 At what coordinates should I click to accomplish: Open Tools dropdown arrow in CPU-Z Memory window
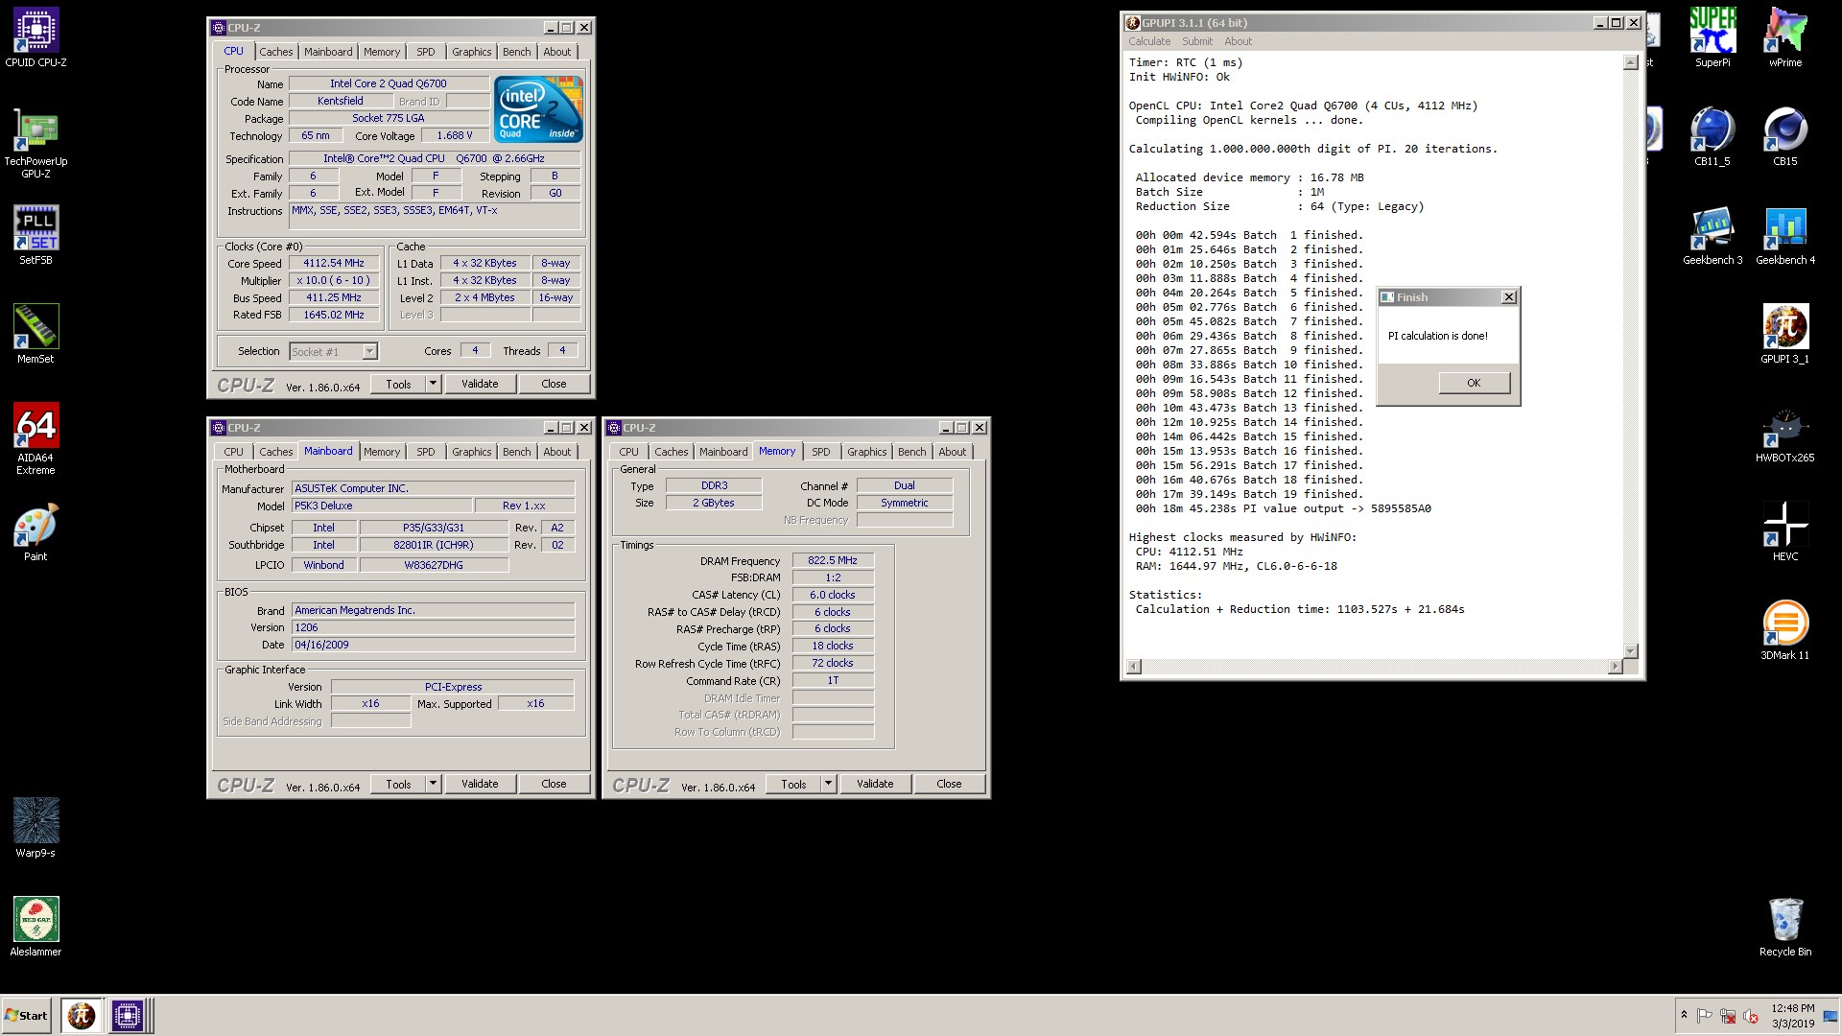coord(828,784)
